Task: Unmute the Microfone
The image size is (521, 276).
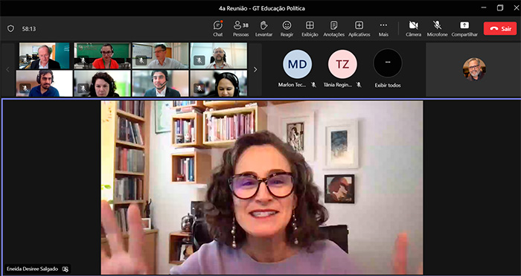Action: tap(438, 28)
